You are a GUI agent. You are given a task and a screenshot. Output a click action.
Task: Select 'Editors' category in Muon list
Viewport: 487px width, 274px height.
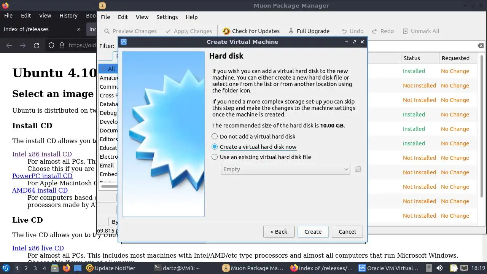[108, 139]
